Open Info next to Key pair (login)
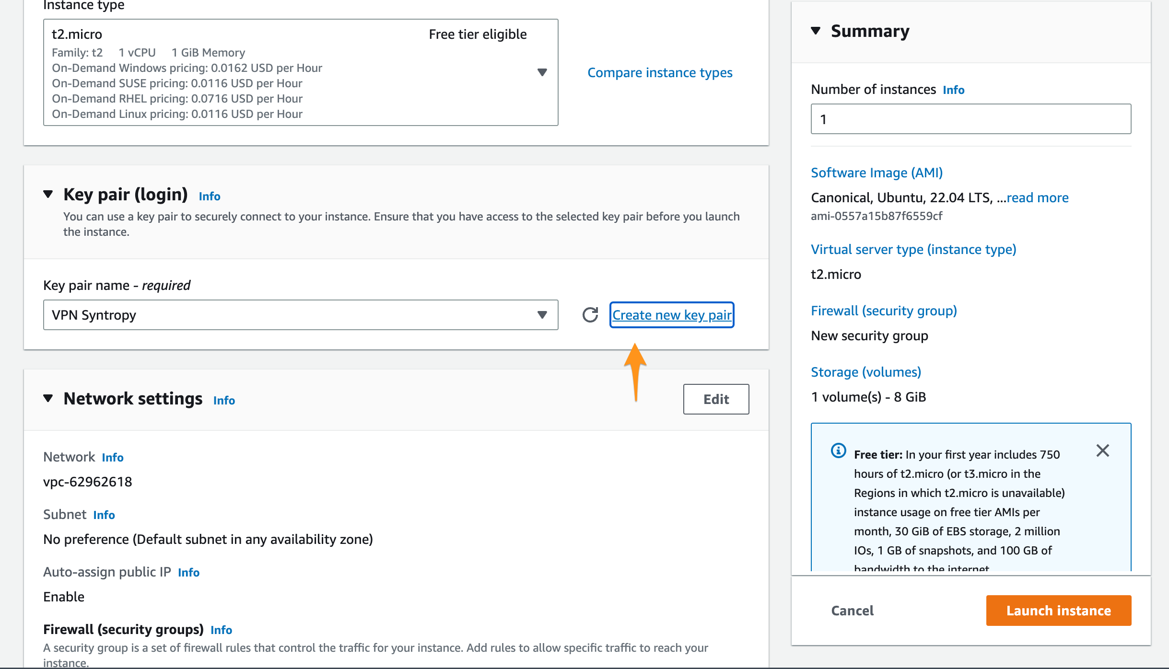 [x=210, y=196]
